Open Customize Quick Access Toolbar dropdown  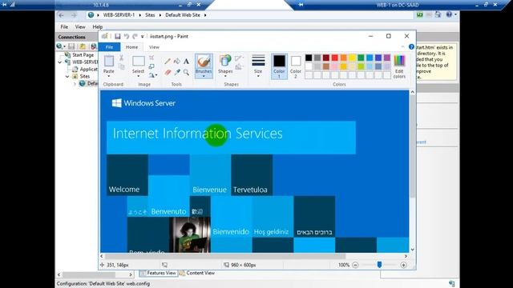pyautogui.click(x=143, y=37)
